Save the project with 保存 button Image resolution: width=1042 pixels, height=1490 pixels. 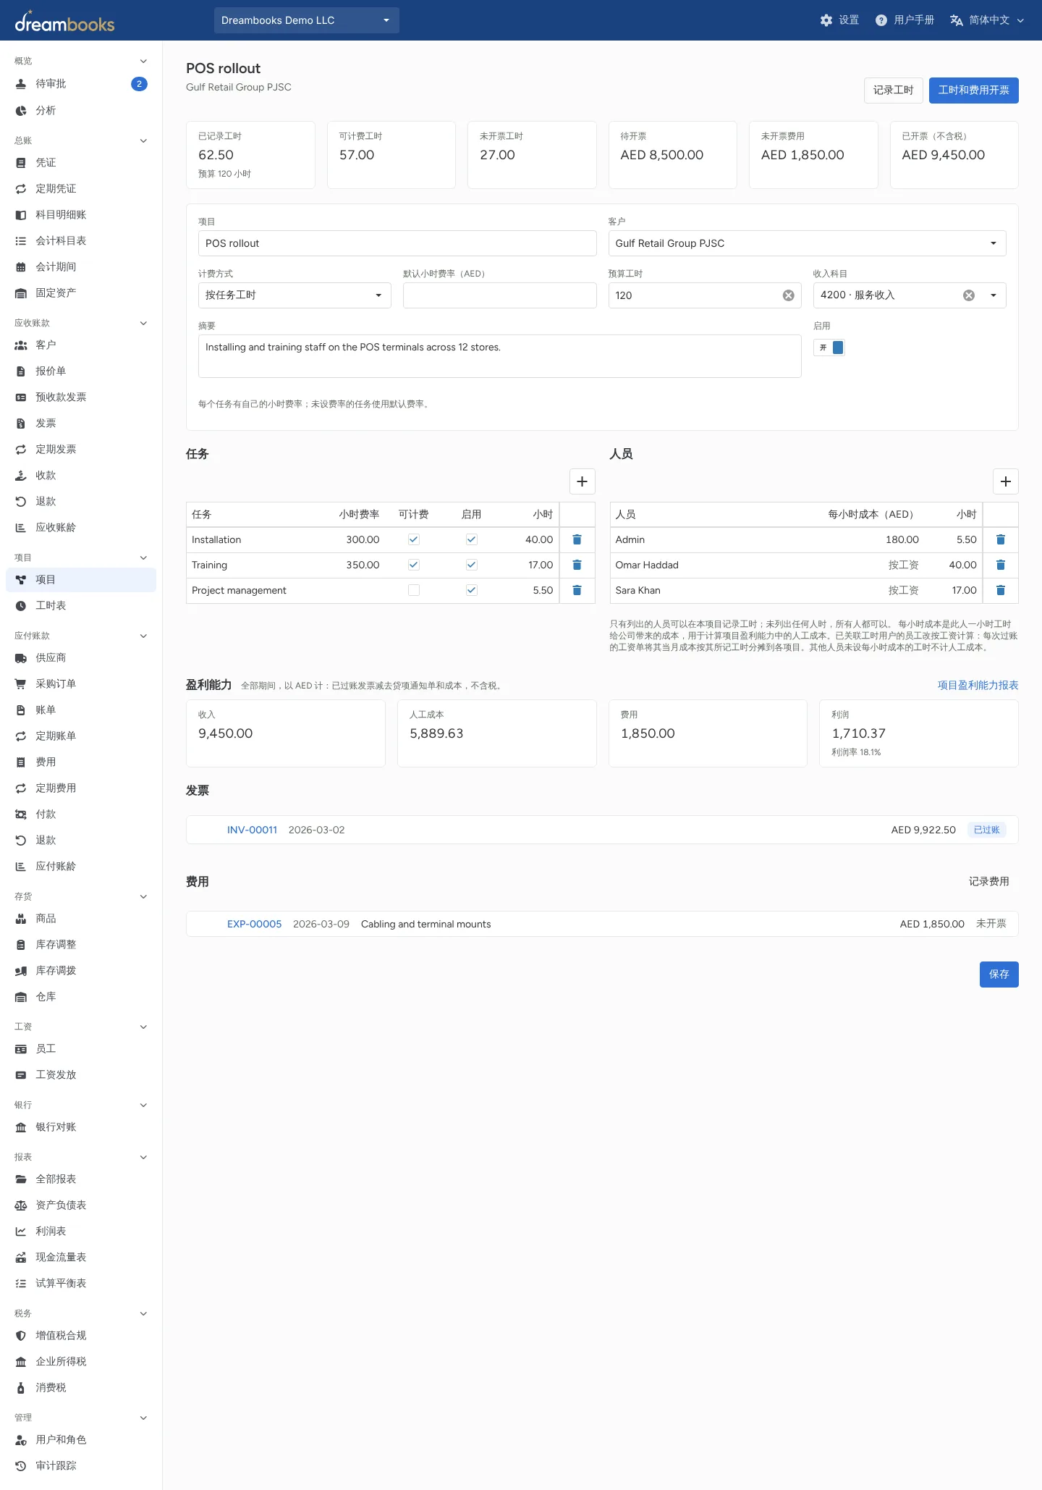(x=999, y=975)
